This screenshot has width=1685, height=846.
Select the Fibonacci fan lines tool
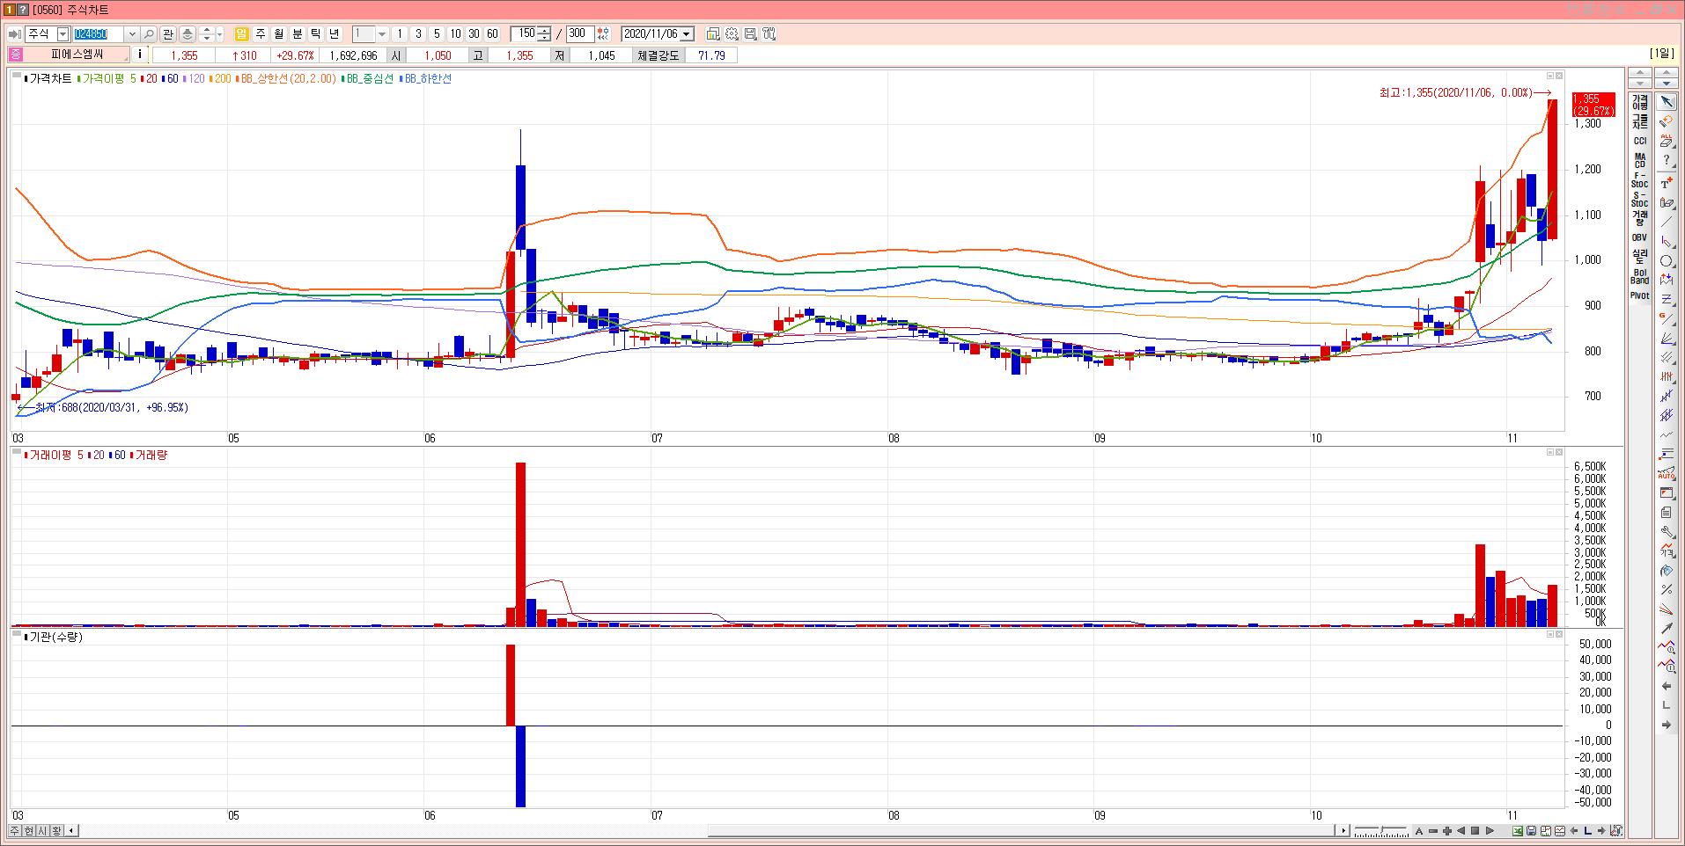pyautogui.click(x=1667, y=339)
